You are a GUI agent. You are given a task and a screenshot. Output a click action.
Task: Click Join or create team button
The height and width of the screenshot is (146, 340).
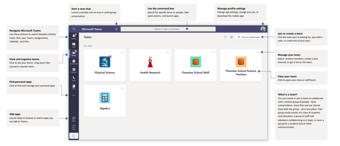pyautogui.click(x=249, y=37)
